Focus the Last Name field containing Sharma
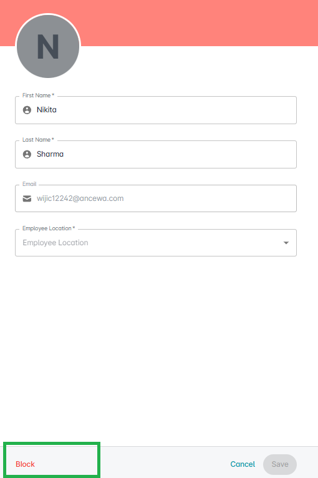Viewport: 318px width, 478px height. pos(156,154)
